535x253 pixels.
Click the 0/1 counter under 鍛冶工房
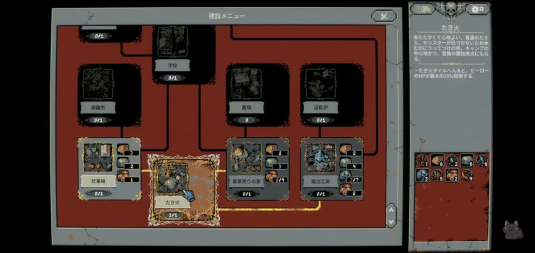pyautogui.click(x=321, y=194)
